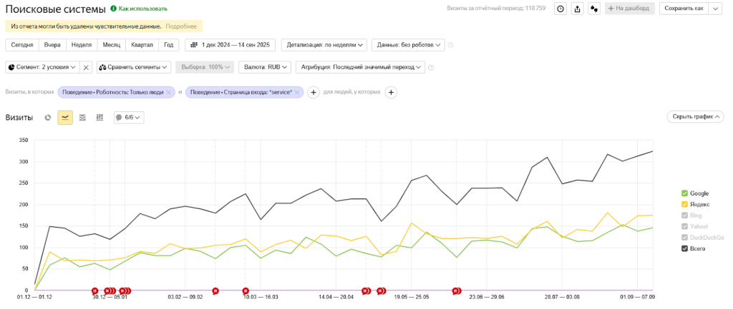
Task: Toggle the Яндекс legend checkbox
Action: tap(685, 204)
